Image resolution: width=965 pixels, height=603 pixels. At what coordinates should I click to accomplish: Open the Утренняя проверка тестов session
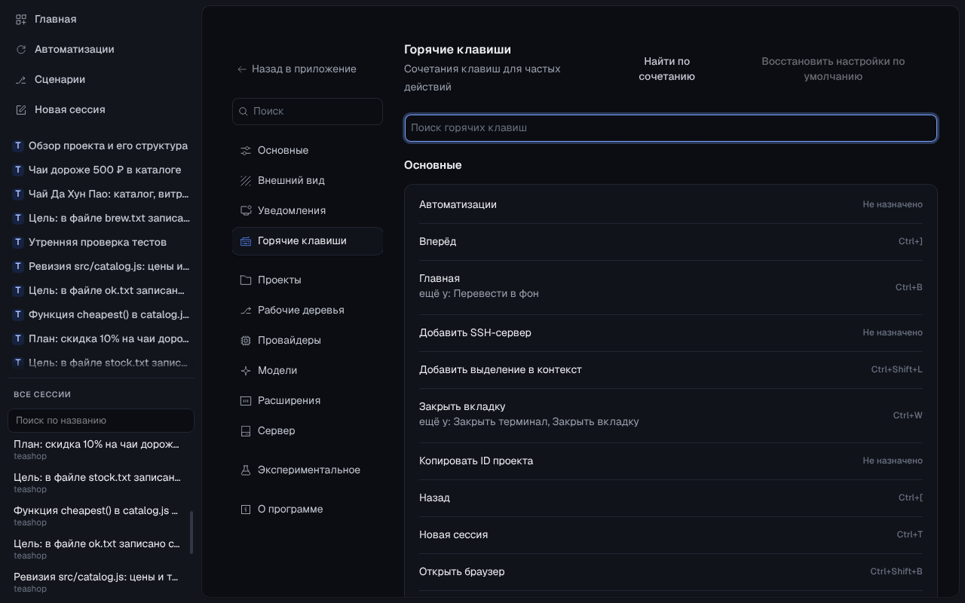(x=101, y=243)
